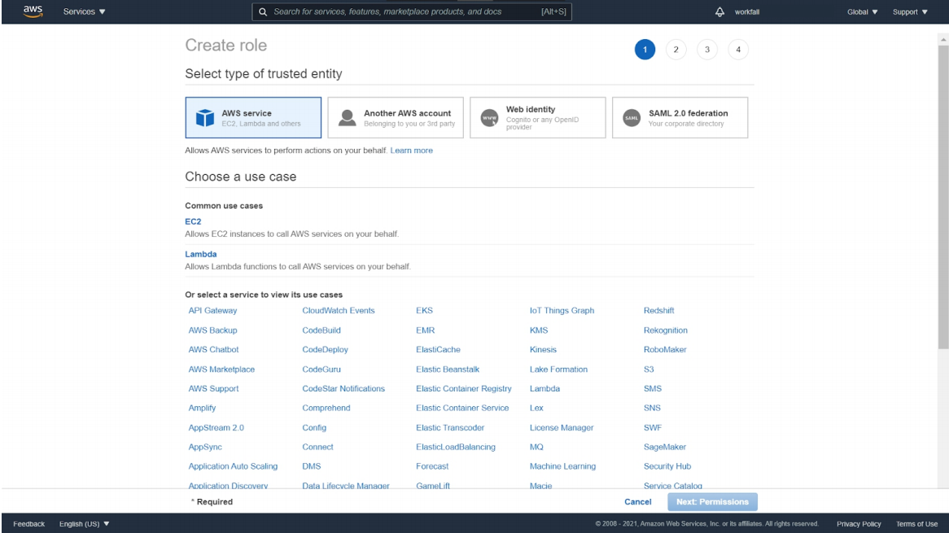The width and height of the screenshot is (949, 533).
Task: Open the Support dropdown menu
Action: [x=910, y=11]
